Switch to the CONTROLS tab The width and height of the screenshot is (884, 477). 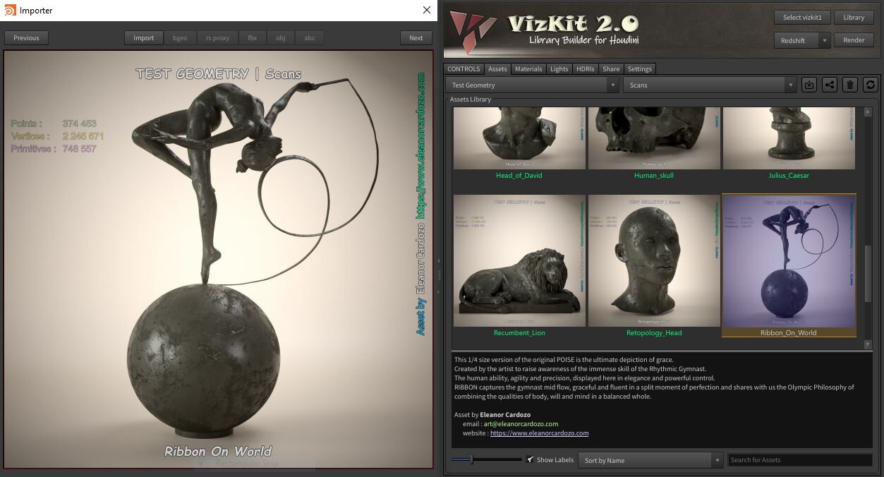pyautogui.click(x=464, y=68)
